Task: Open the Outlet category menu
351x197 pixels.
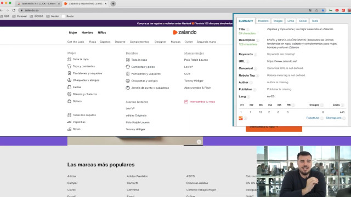Action: pyautogui.click(x=189, y=42)
